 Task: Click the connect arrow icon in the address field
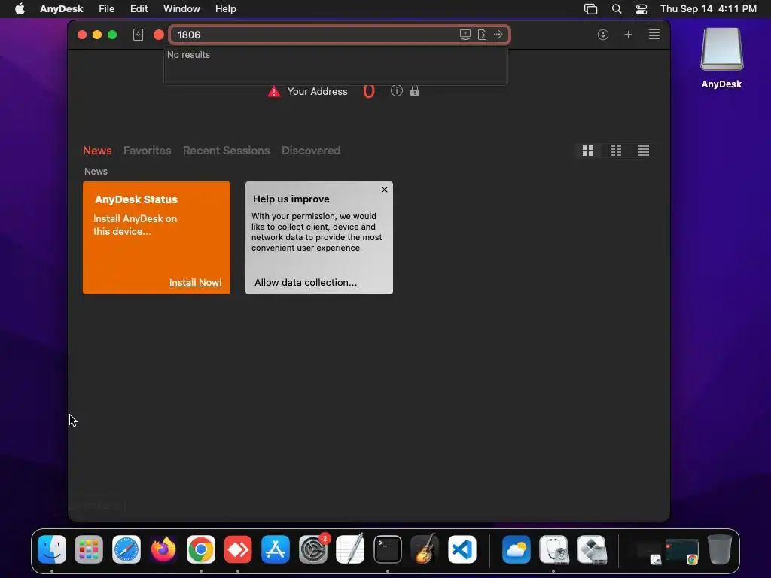pyautogui.click(x=498, y=35)
